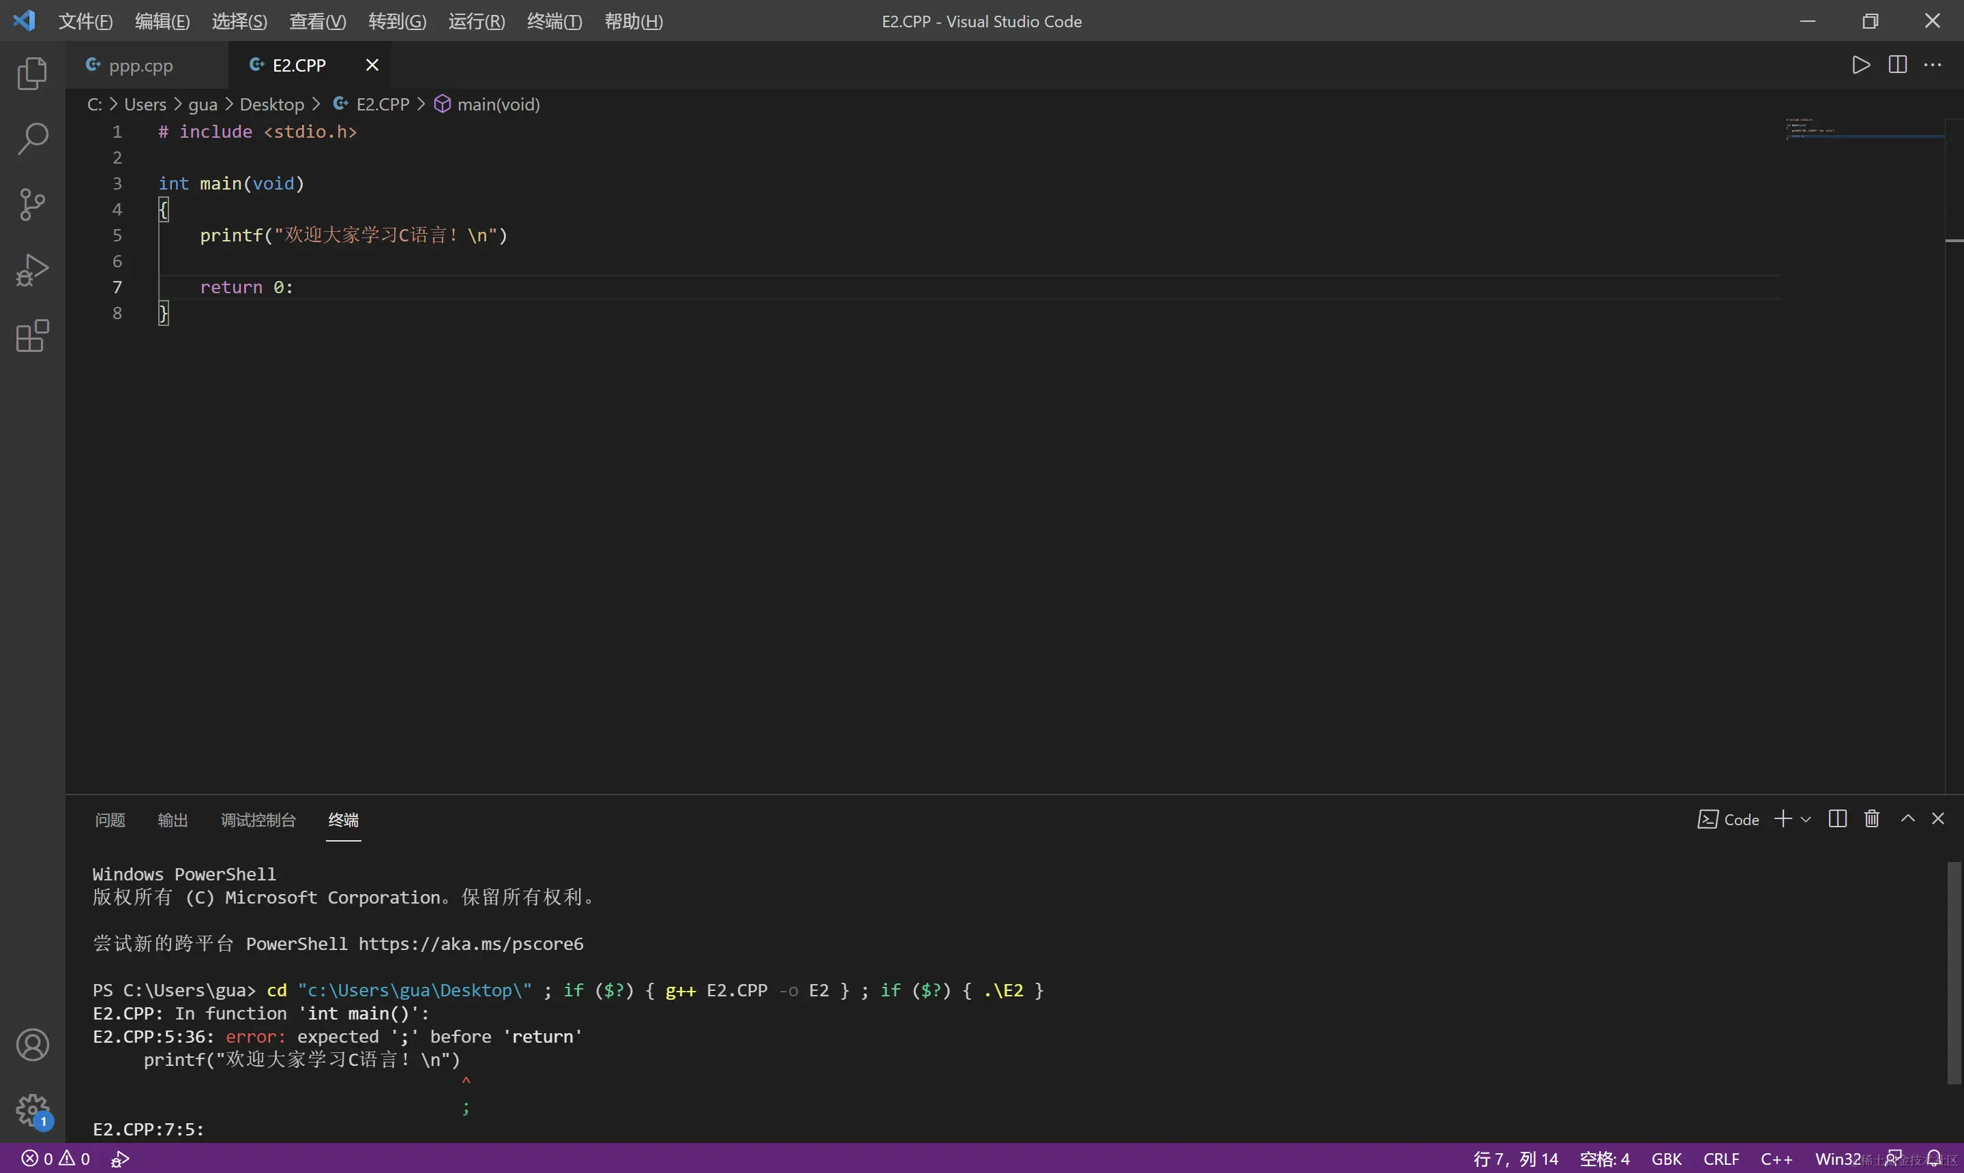The image size is (1964, 1173).
Task: Open editor More Actions ellipsis menu
Action: (1933, 65)
